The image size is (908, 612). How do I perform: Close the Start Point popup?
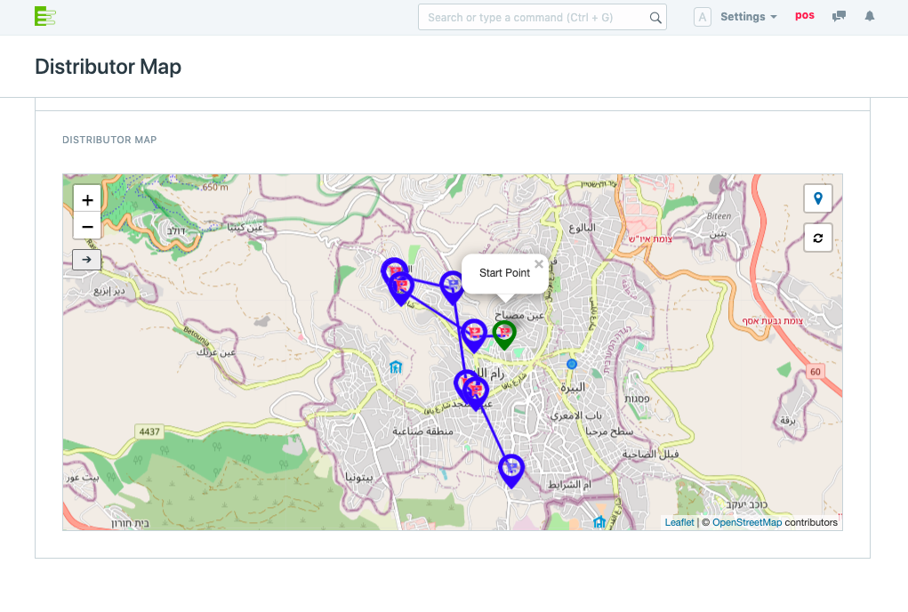tap(538, 264)
